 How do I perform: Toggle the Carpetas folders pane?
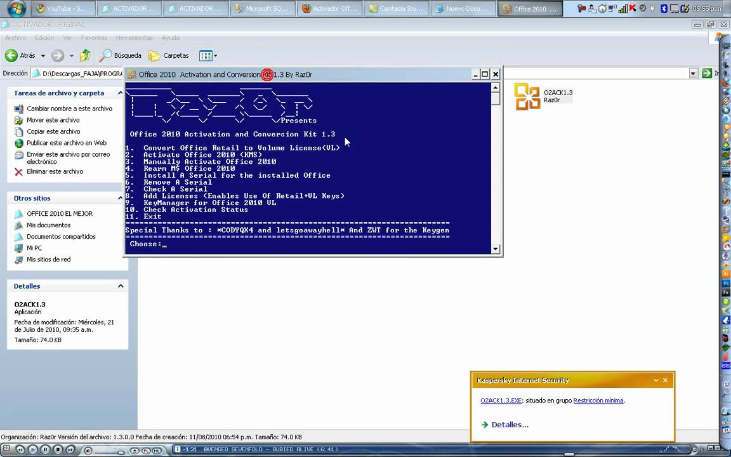coord(169,55)
